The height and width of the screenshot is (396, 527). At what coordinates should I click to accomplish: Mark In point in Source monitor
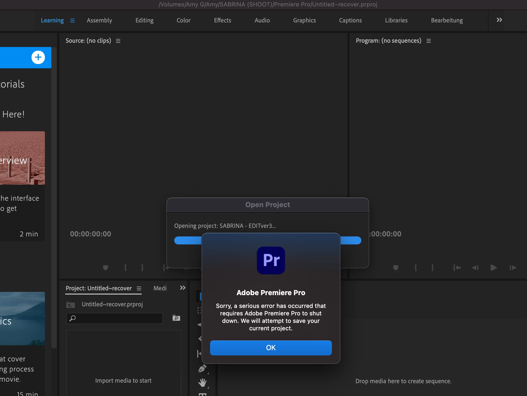coord(125,267)
